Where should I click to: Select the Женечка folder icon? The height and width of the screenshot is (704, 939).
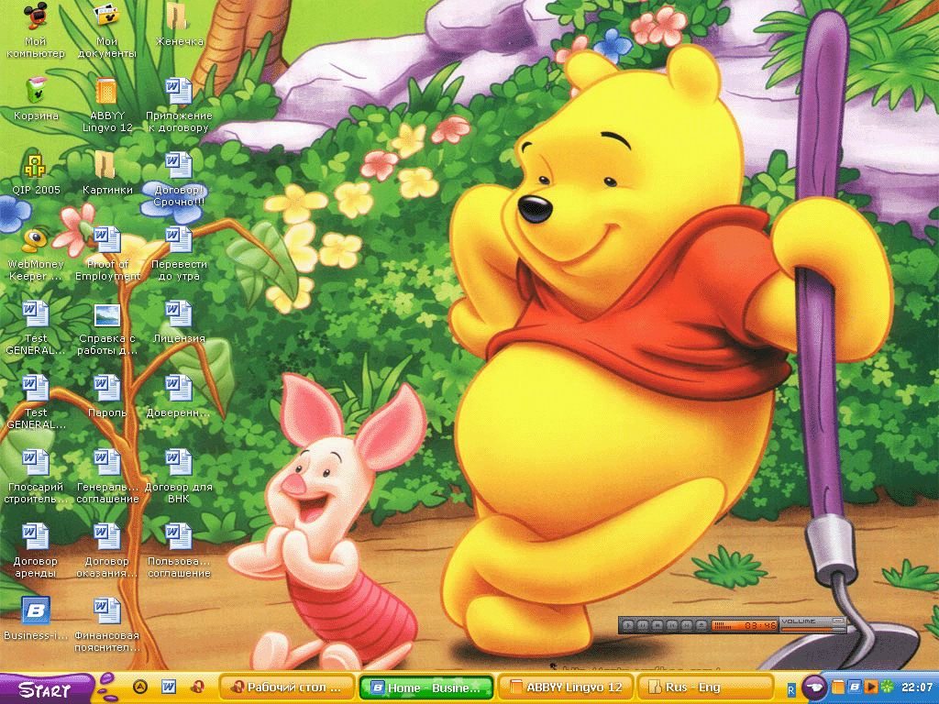click(179, 24)
